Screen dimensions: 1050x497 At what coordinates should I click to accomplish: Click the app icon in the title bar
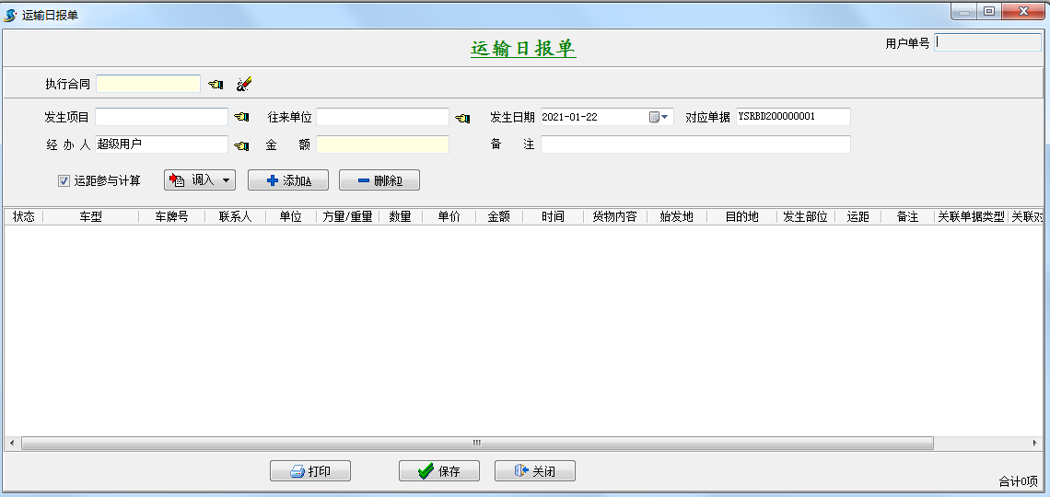(x=10, y=15)
